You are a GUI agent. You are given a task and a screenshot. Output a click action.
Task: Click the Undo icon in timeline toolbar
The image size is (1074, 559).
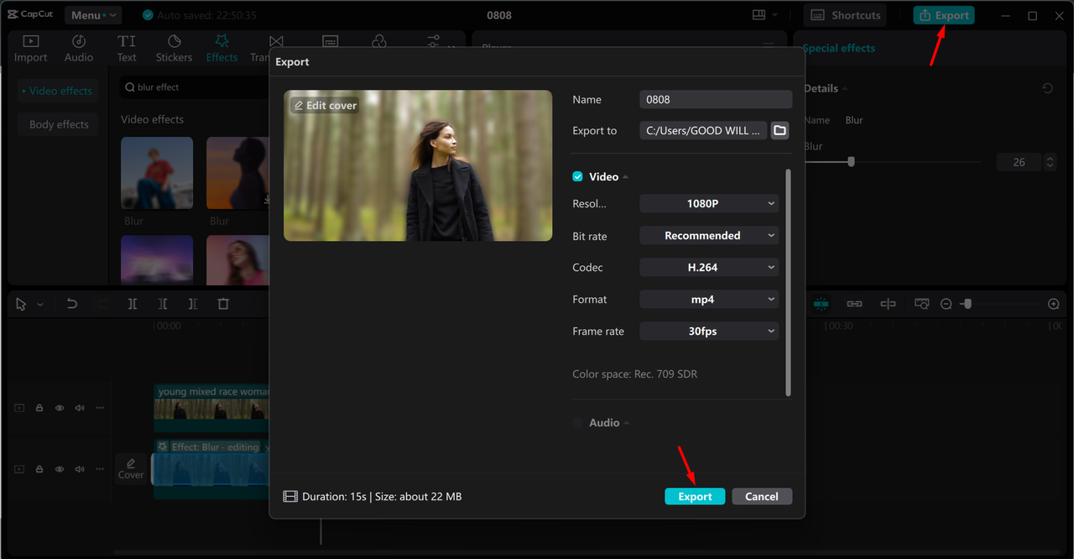72,304
